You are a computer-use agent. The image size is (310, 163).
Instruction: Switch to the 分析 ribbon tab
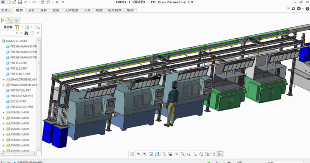[31, 10]
